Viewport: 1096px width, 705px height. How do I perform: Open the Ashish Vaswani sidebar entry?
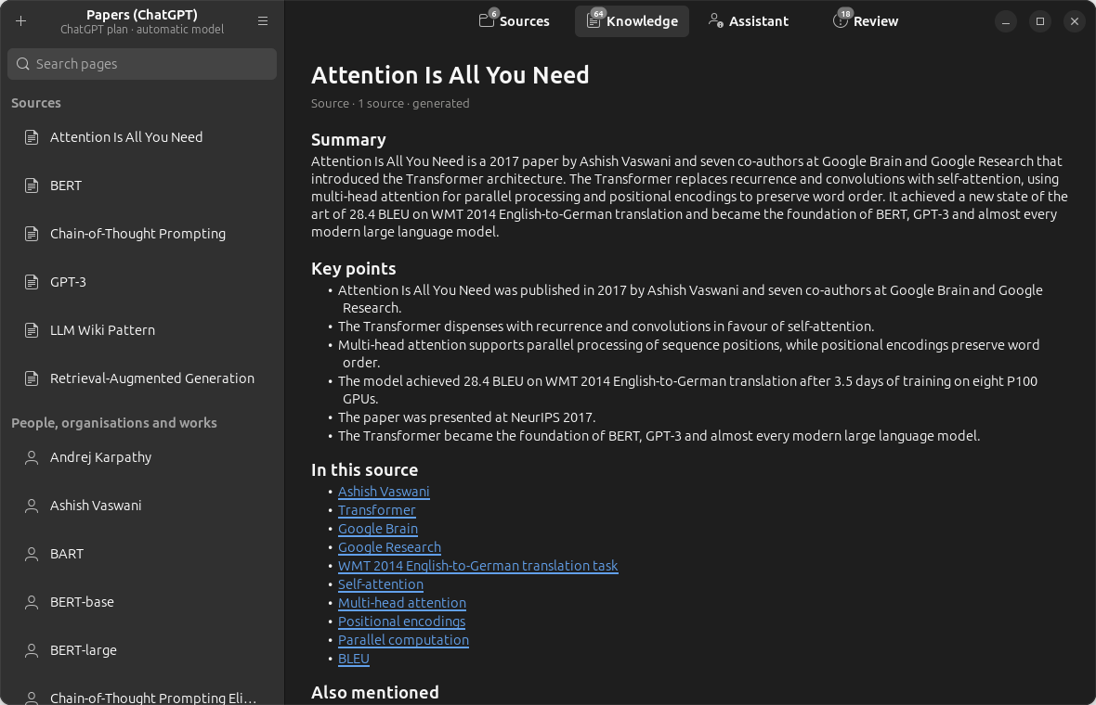(142, 506)
